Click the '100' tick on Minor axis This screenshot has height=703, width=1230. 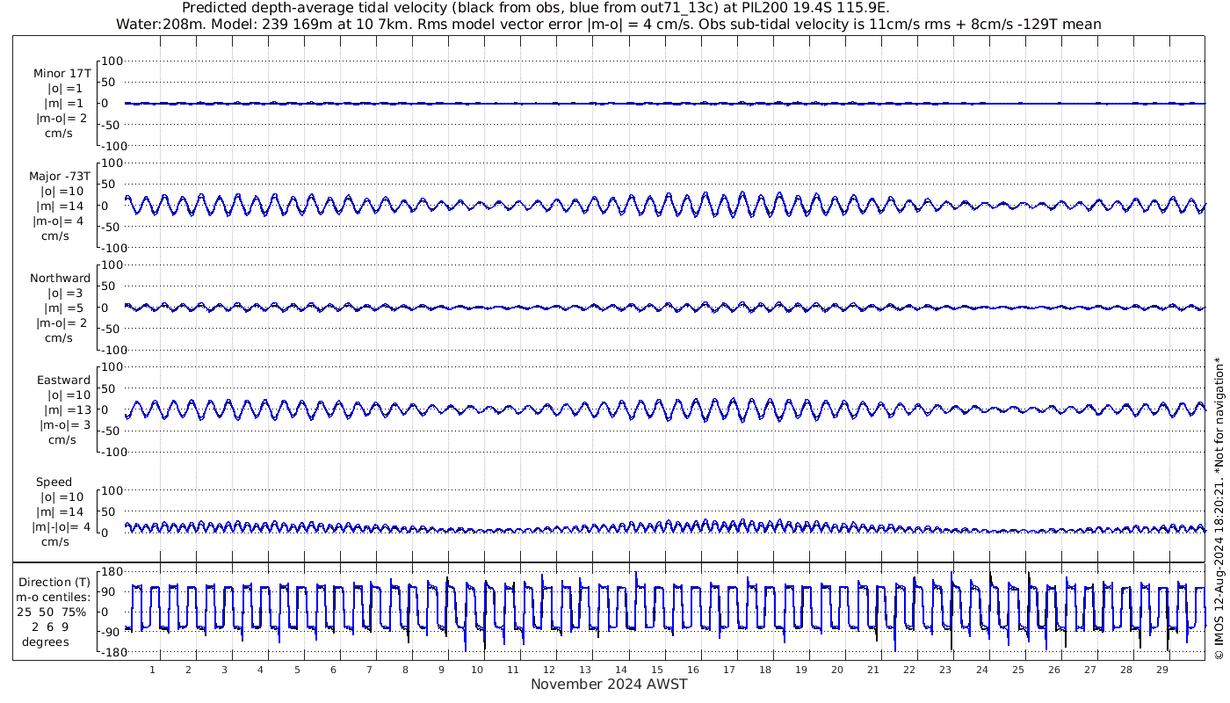pyautogui.click(x=112, y=61)
